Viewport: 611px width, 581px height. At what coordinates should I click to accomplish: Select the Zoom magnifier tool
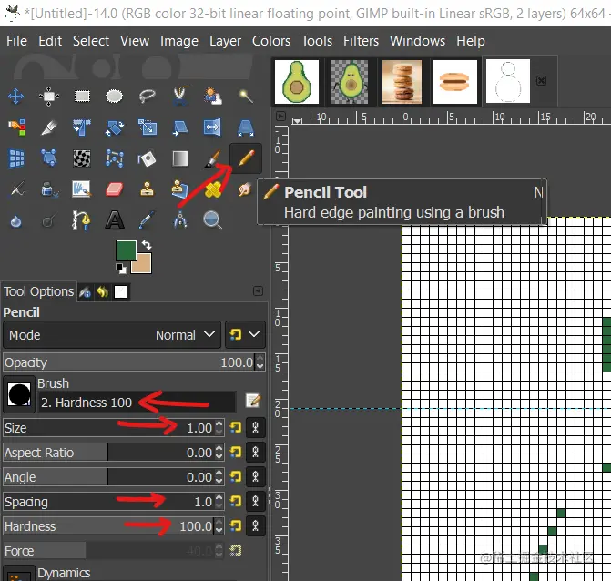[213, 221]
